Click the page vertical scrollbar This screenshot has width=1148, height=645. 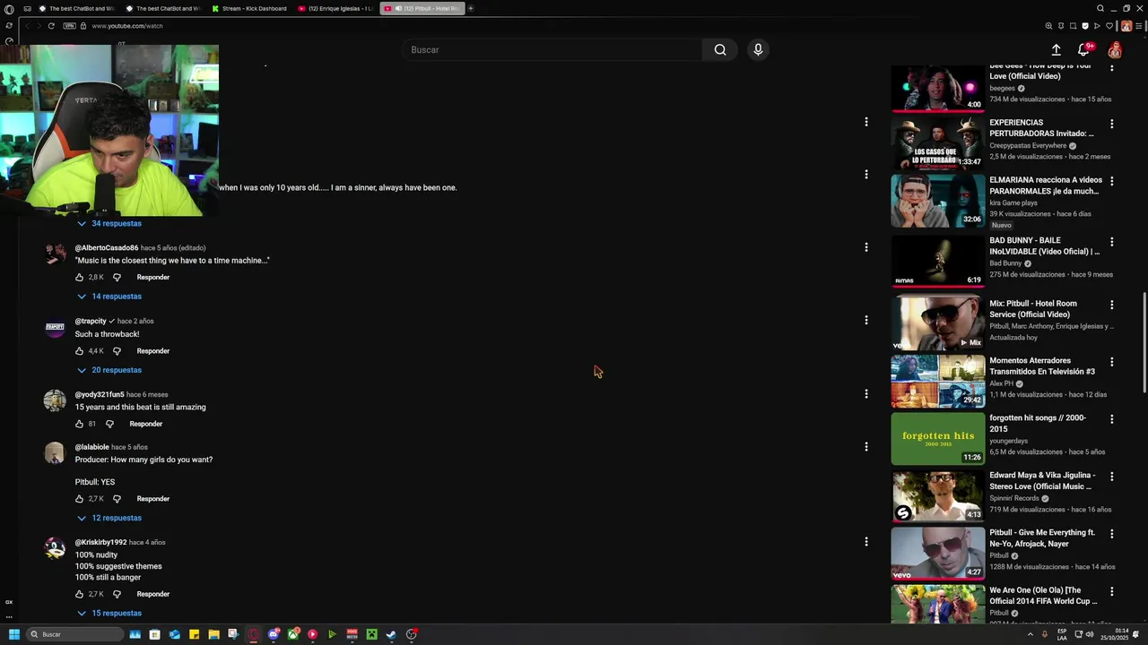(x=1144, y=344)
